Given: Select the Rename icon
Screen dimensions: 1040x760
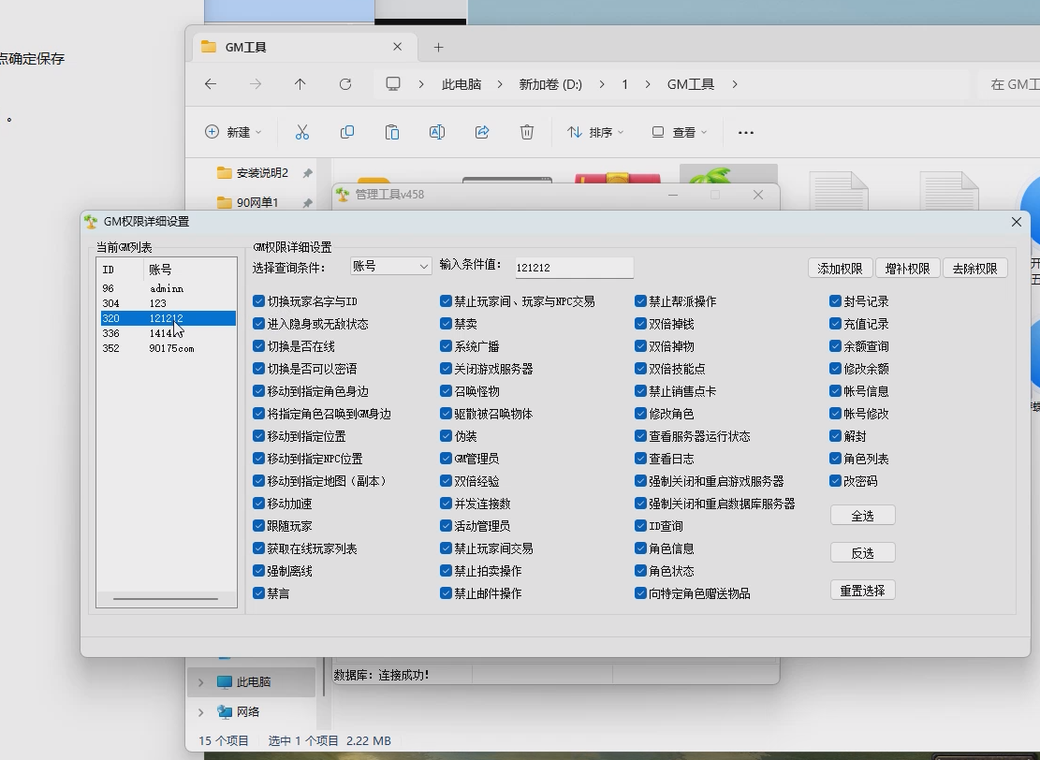Looking at the screenshot, I should click(x=436, y=132).
